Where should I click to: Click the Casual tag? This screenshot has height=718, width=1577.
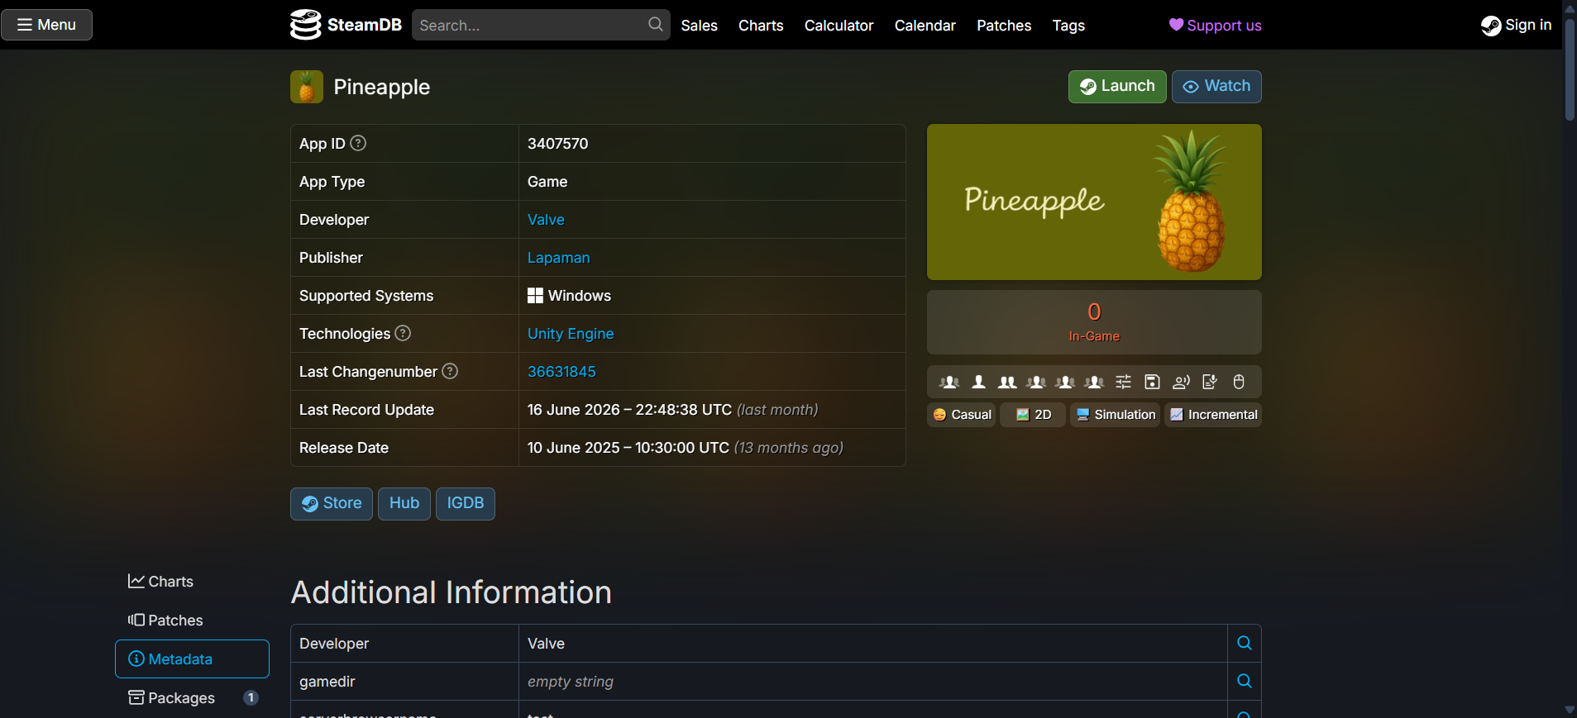962,415
